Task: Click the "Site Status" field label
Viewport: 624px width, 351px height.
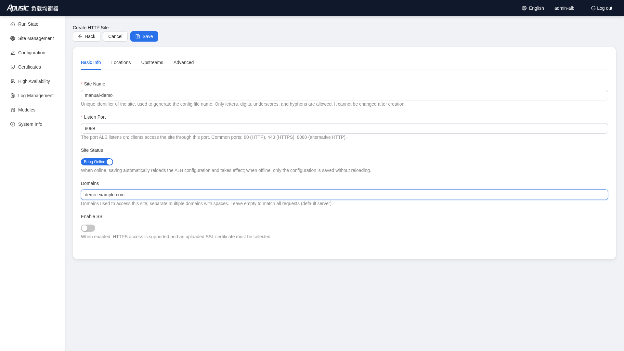Action: click(x=92, y=150)
